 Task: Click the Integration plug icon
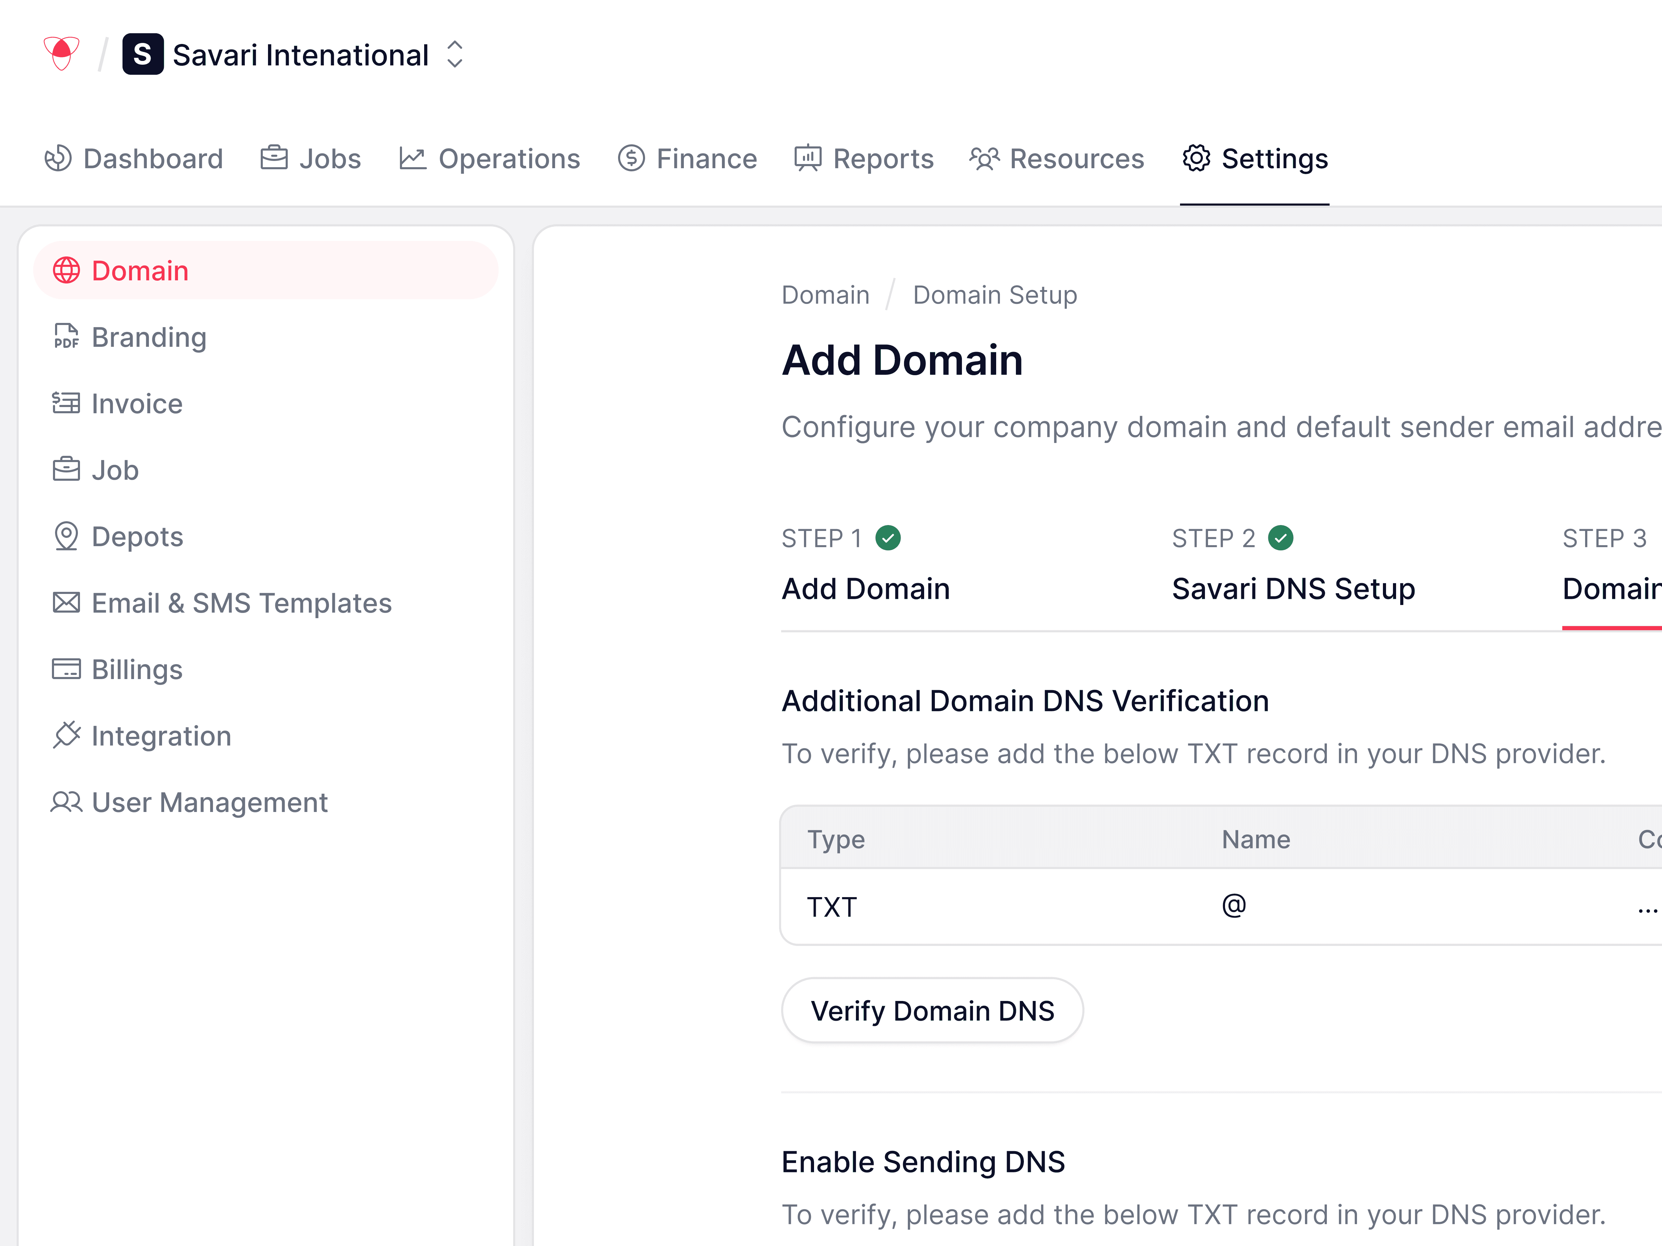coord(66,735)
